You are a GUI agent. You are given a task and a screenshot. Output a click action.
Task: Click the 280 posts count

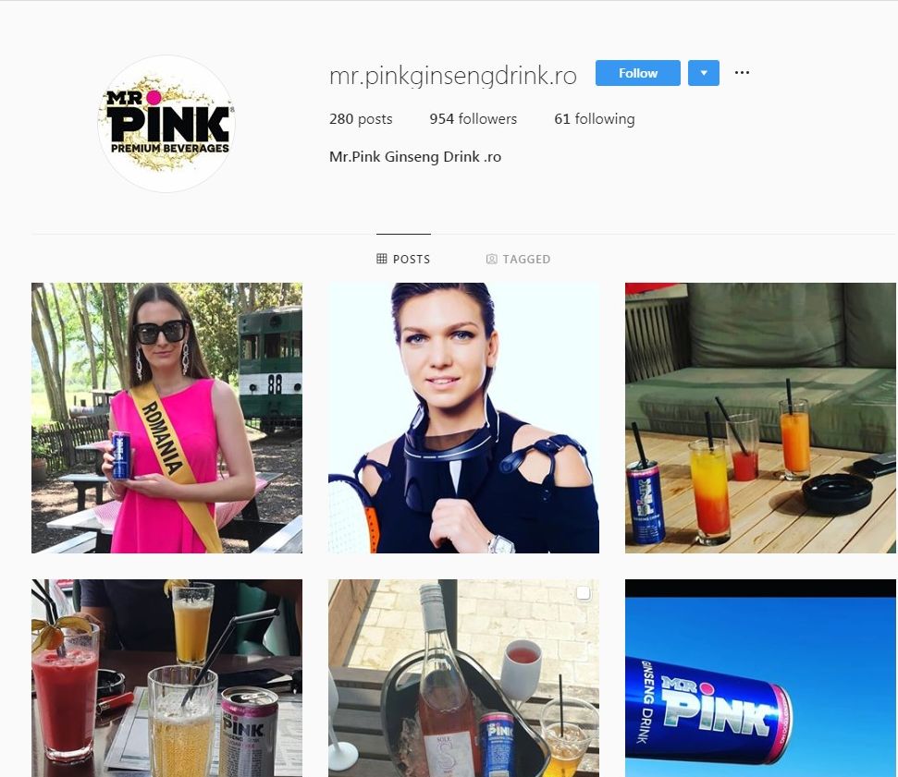tap(361, 119)
